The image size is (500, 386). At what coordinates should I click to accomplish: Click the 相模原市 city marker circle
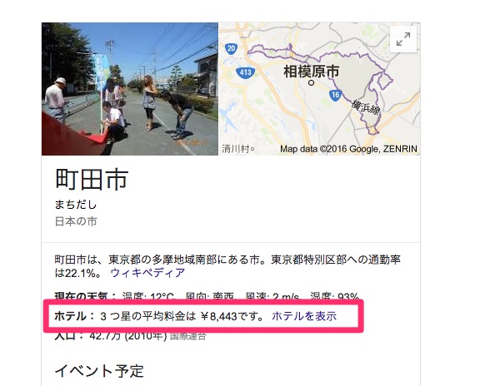click(311, 82)
